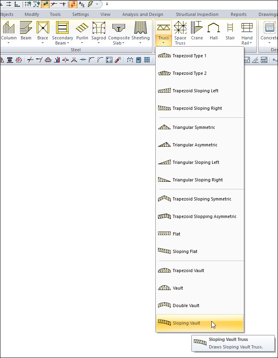Open the Analysis and Design tab

pos(143,14)
